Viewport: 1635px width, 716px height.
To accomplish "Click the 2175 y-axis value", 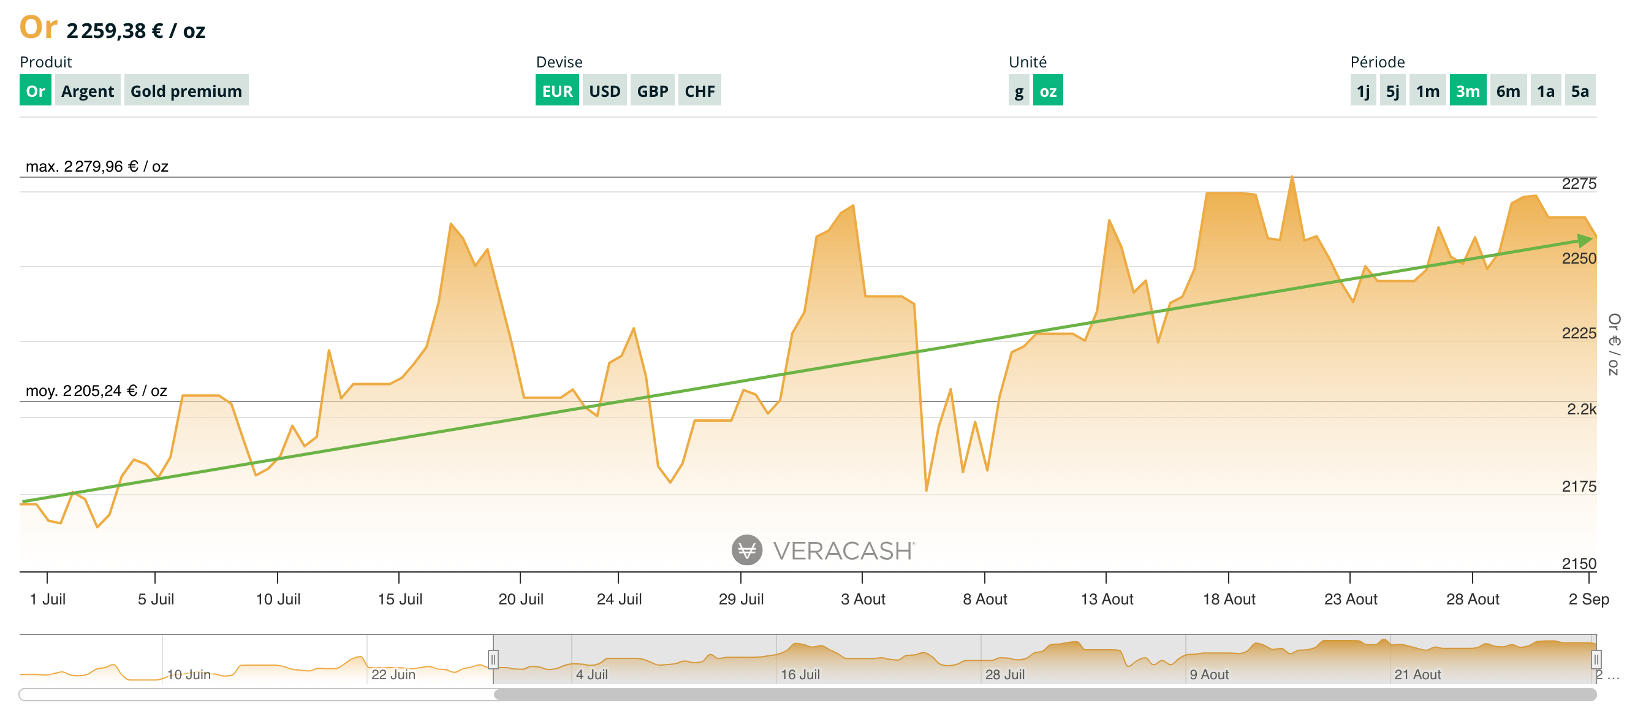I will tap(1579, 486).
